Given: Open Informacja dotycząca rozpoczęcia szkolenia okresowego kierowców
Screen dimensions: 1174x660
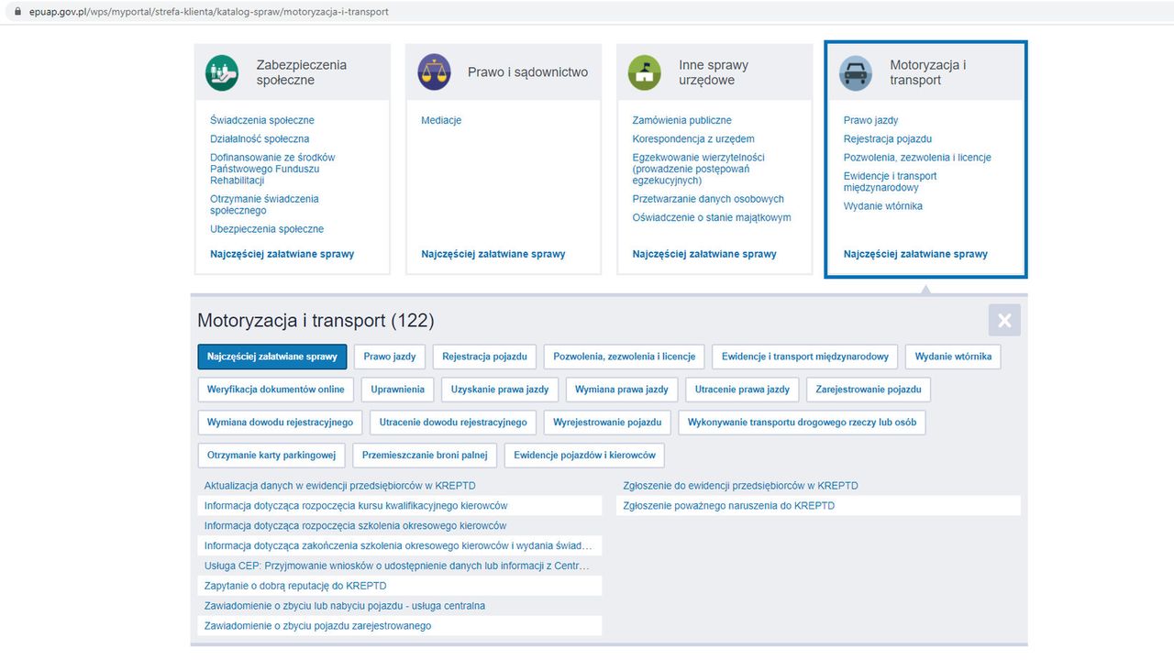Looking at the screenshot, I should (x=355, y=526).
